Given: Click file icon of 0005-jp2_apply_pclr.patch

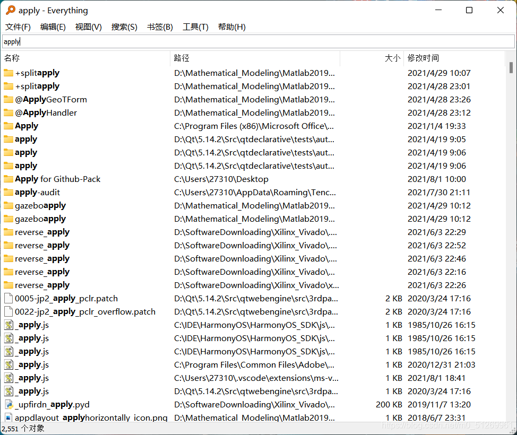Looking at the screenshot, I should coord(8,298).
